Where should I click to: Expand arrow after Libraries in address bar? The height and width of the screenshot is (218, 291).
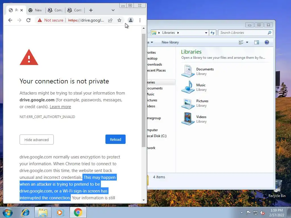178,33
